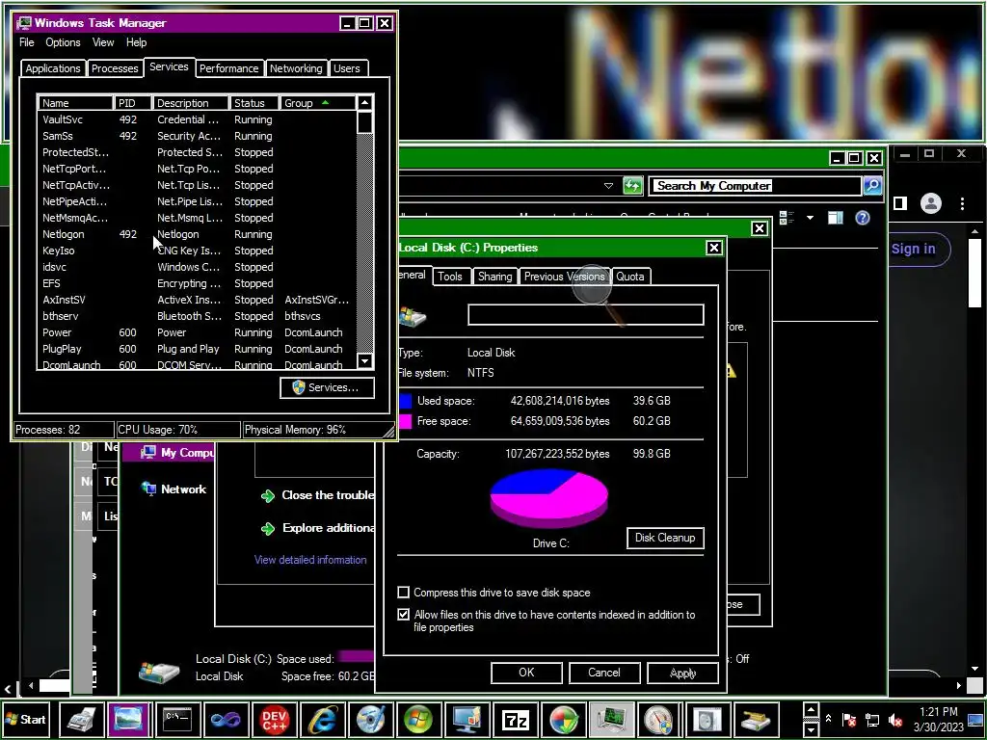Open the File menu in Task Manager

26,42
